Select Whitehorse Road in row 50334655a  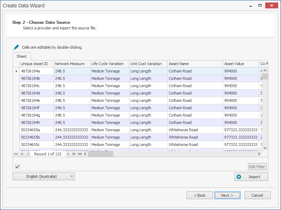click(195, 130)
